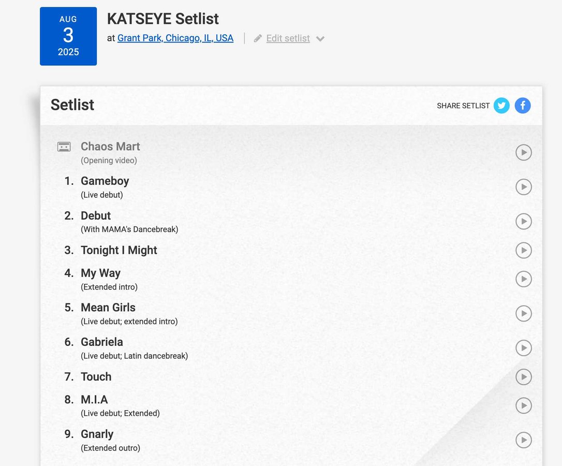Play the song Touch
This screenshot has height=466, width=562.
coord(523,377)
